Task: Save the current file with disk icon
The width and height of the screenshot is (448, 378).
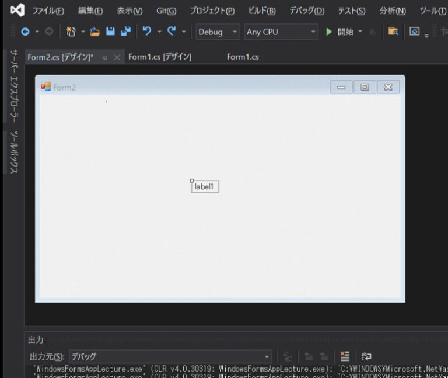Action: tap(110, 32)
